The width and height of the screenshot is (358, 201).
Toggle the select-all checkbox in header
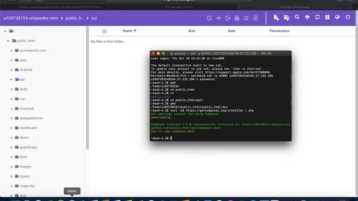(x=104, y=31)
